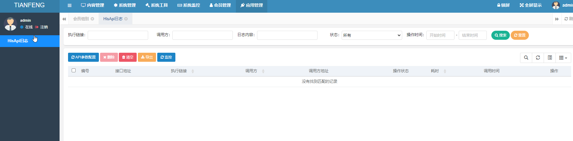The image size is (573, 141).
Task: Click table refresh icon
Action: pyautogui.click(x=538, y=58)
